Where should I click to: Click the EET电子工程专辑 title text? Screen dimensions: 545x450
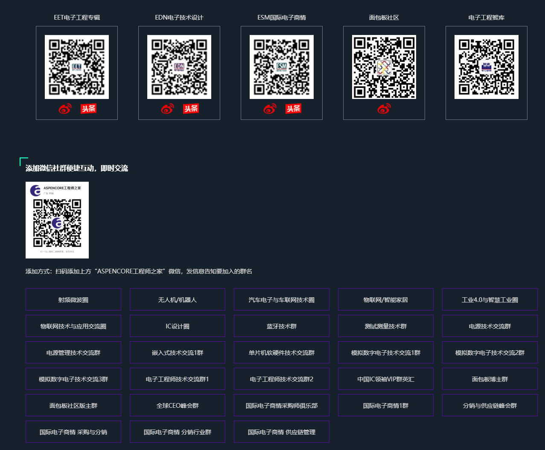pos(77,17)
